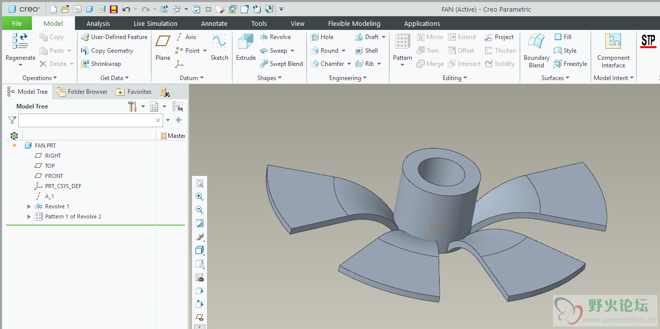Select the FRONT datum plane in tree

(x=49, y=176)
